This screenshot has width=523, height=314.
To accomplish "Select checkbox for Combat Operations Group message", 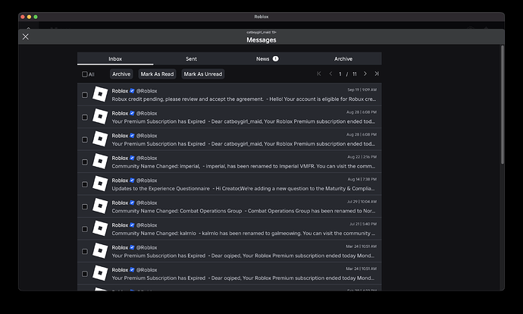I will click(x=85, y=206).
